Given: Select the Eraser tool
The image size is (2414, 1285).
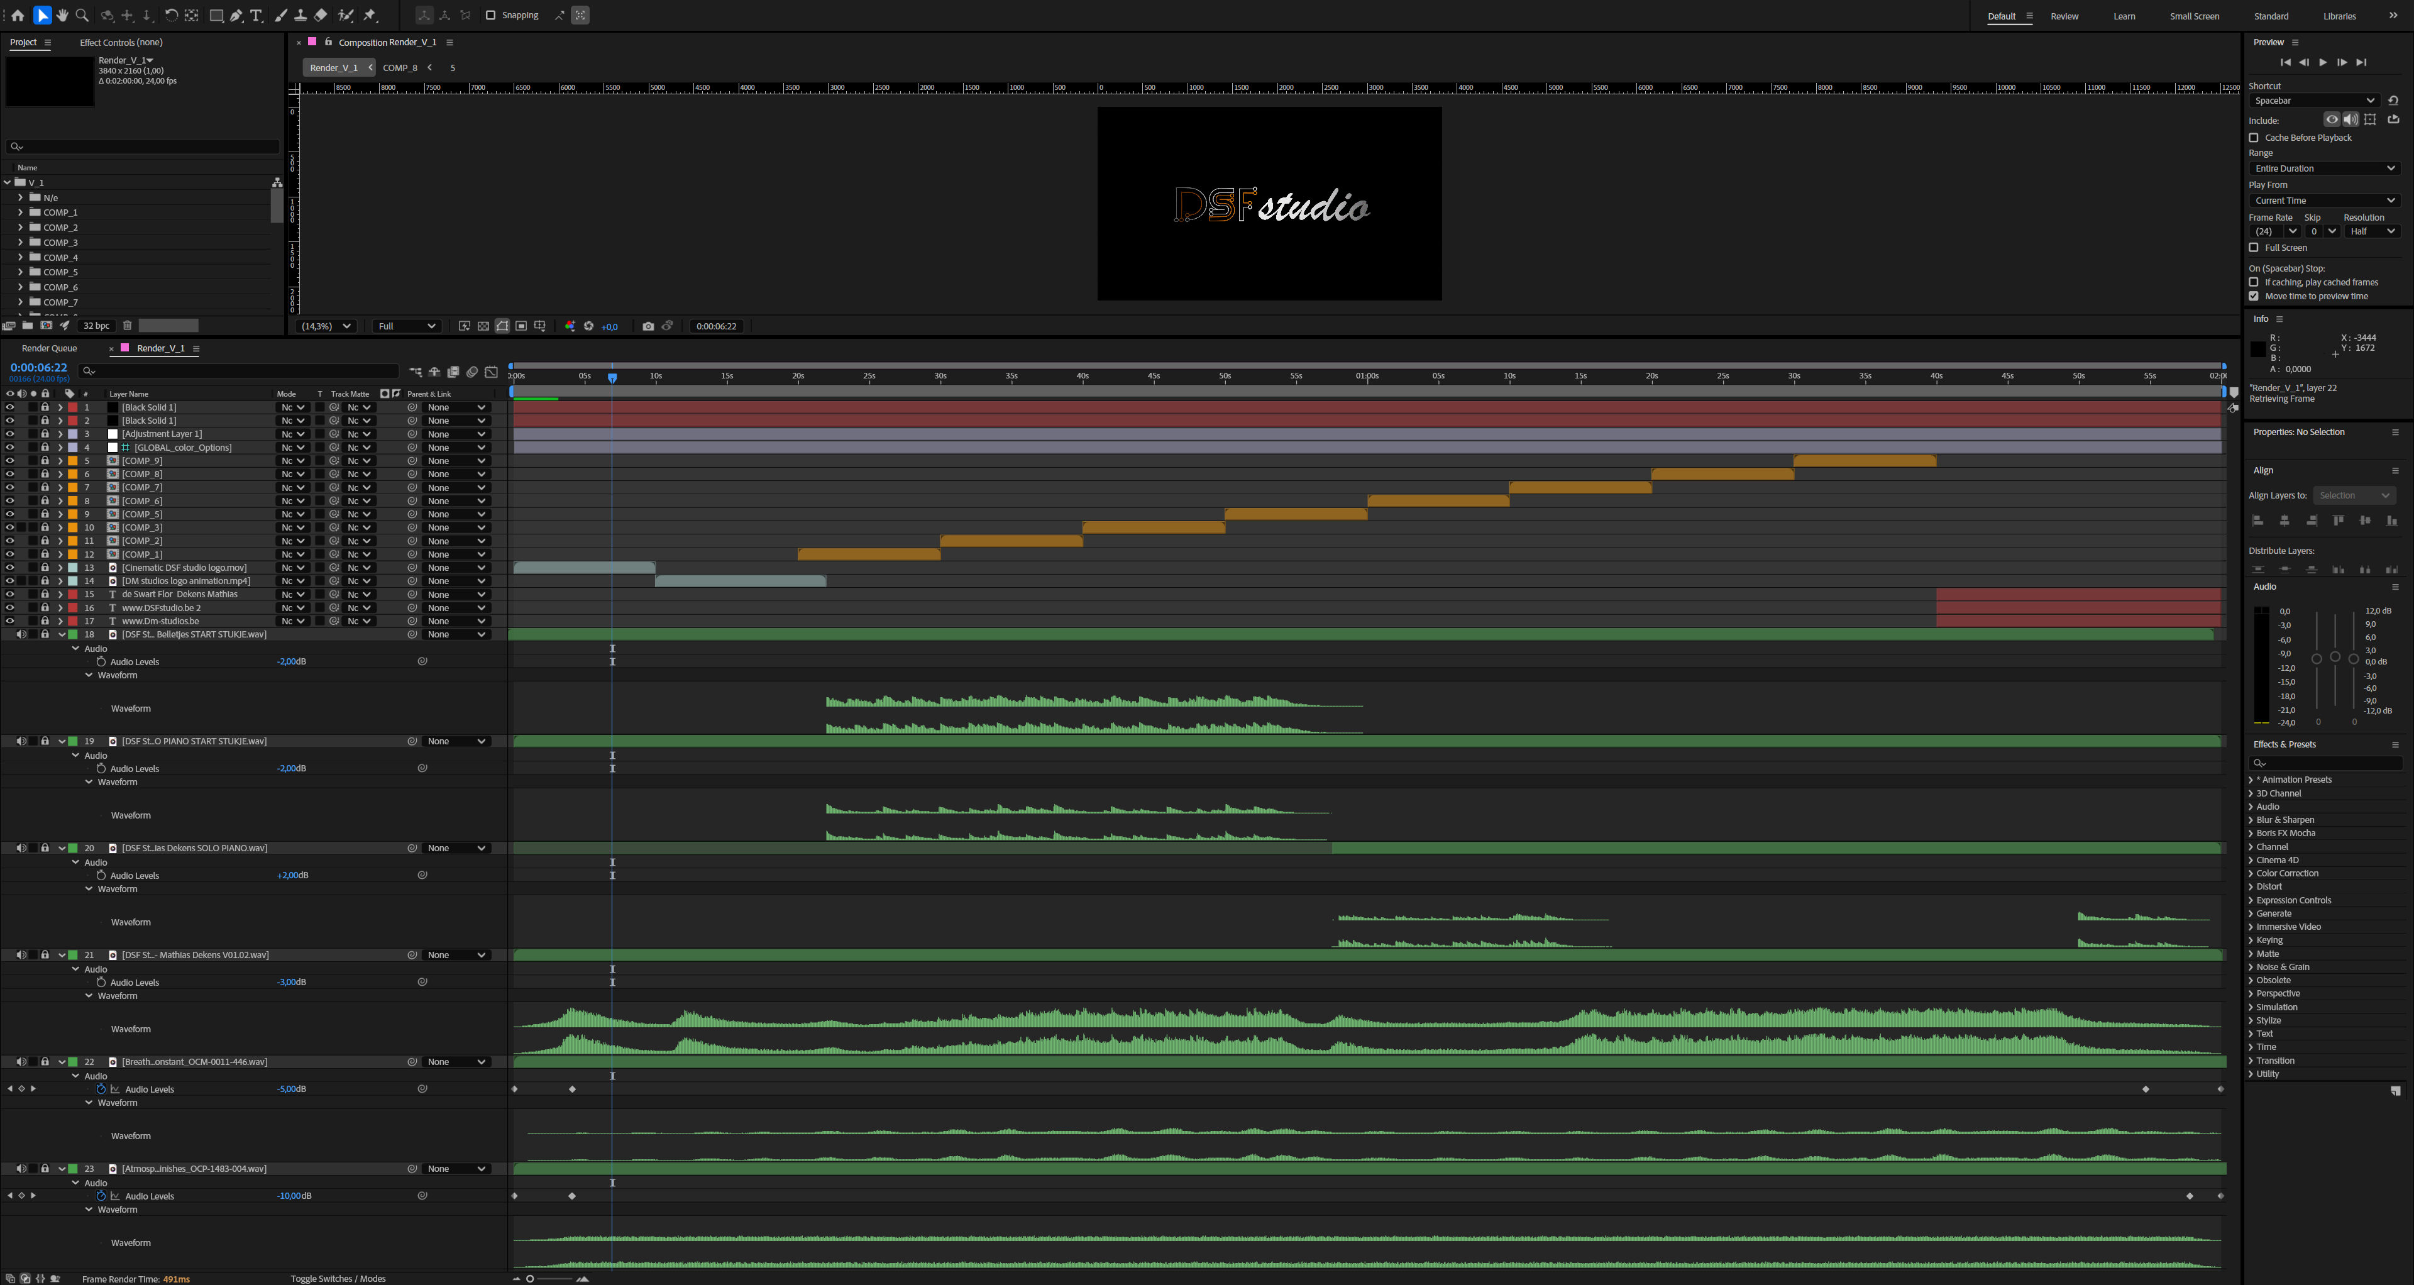Looking at the screenshot, I should pyautogui.click(x=321, y=15).
